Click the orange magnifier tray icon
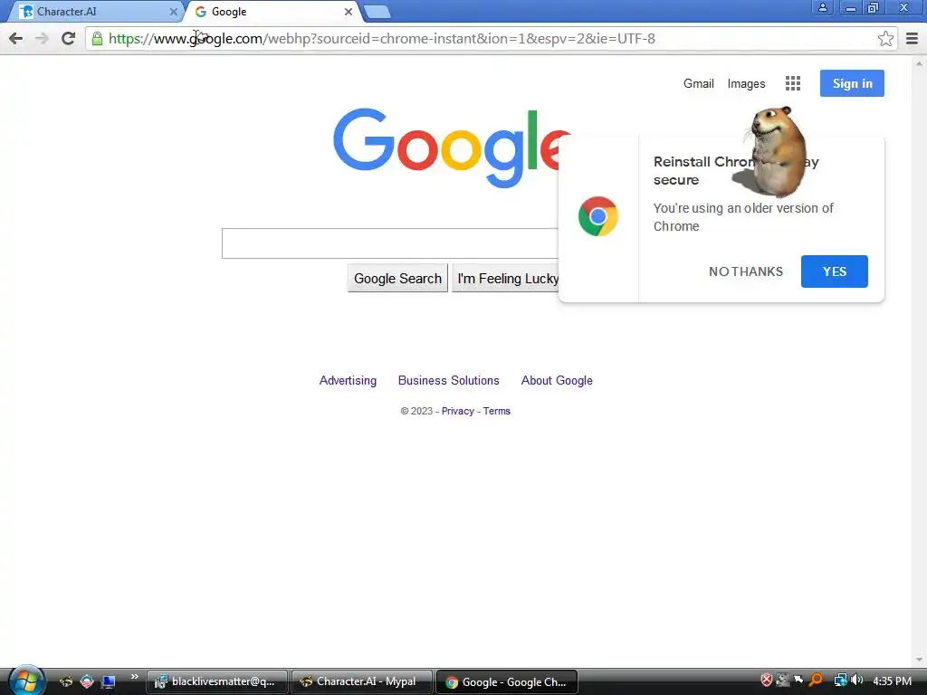 816,681
